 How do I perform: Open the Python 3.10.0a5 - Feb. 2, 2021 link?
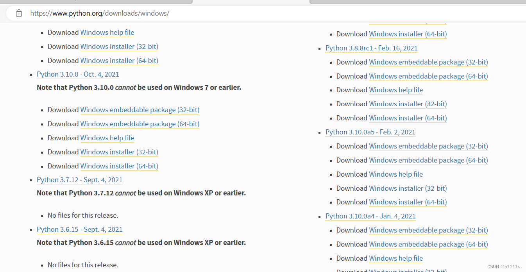tap(370, 132)
